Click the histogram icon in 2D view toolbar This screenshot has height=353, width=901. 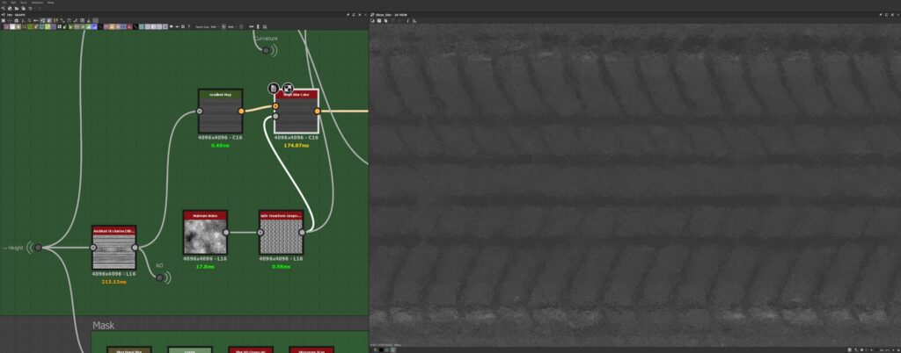point(414,20)
